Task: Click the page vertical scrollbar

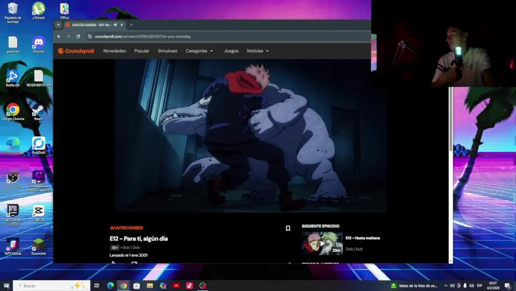Action: (x=451, y=119)
